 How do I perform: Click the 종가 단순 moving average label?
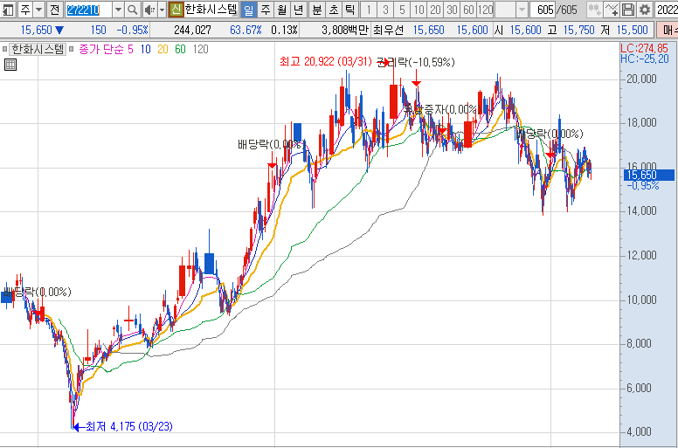(101, 49)
